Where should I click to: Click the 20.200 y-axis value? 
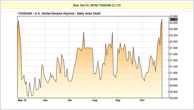174,98
